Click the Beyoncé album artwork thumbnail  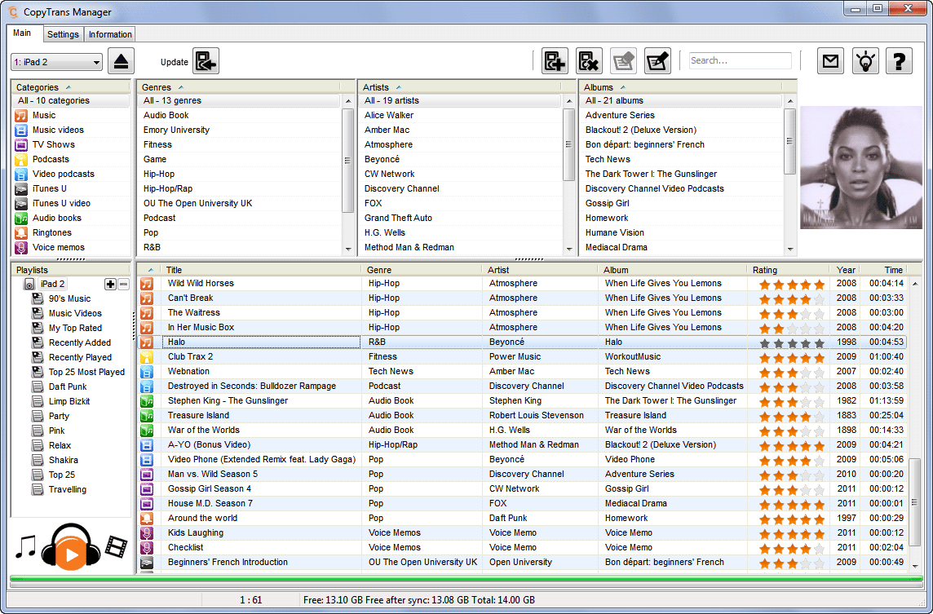[x=861, y=168]
